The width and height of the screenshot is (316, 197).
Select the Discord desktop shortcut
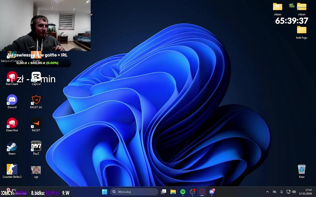[12, 102]
